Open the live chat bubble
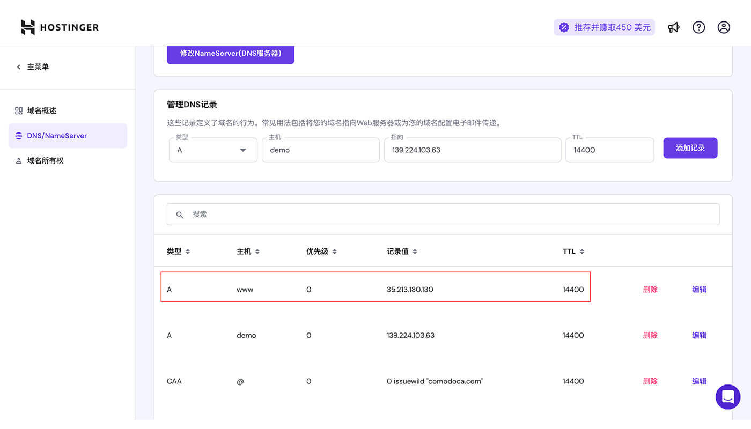The width and height of the screenshot is (751, 429). point(728,397)
